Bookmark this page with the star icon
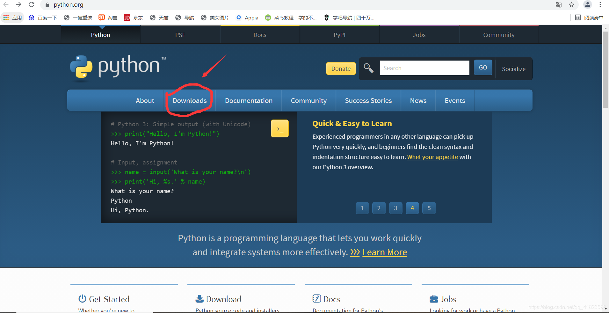 click(571, 4)
